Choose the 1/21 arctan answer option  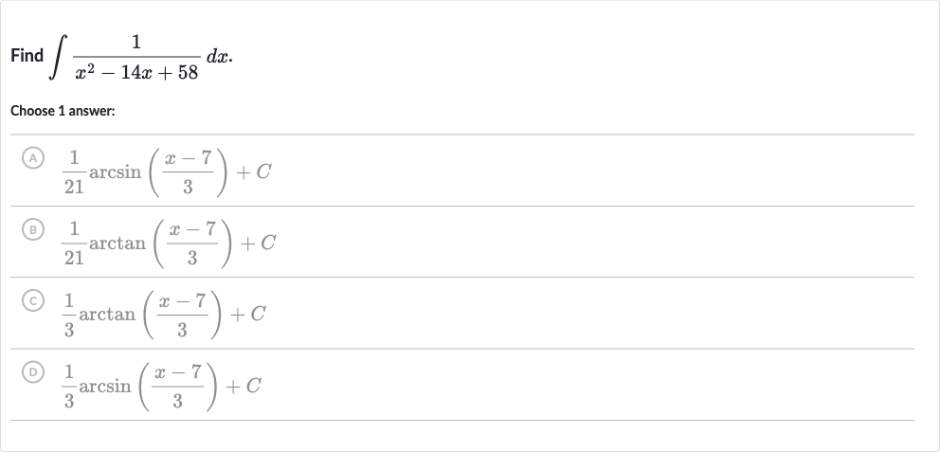462,243
